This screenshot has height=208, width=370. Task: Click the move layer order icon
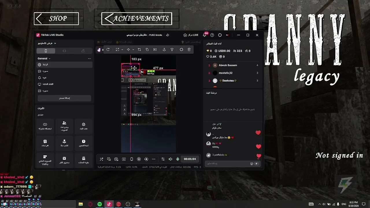164,50
